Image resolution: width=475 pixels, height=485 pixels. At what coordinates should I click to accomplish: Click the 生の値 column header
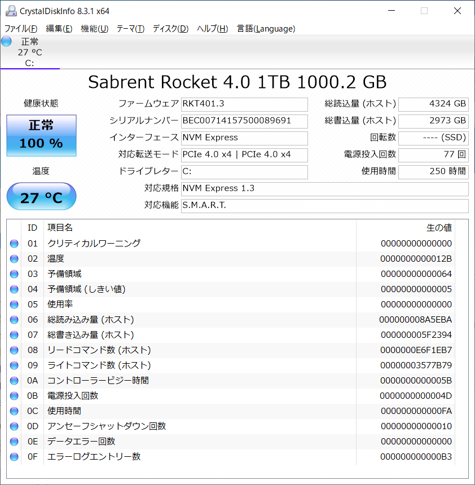coord(439,228)
